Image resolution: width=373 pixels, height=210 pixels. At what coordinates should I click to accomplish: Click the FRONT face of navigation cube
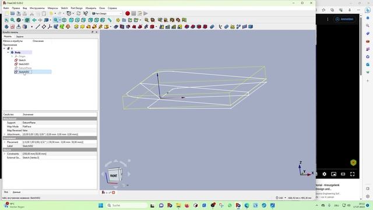click(114, 176)
